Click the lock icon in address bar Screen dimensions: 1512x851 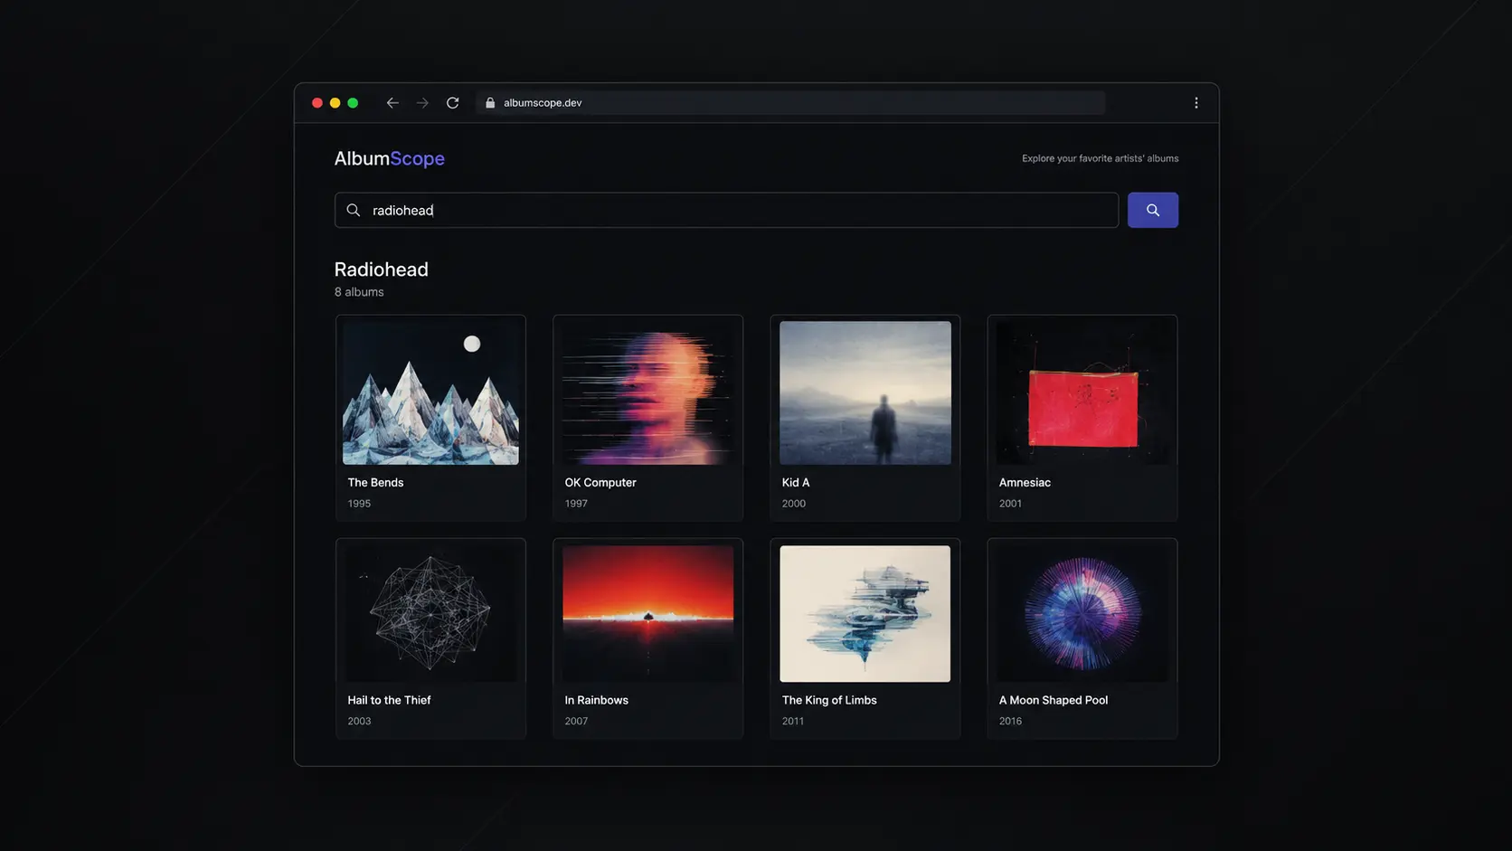point(490,103)
